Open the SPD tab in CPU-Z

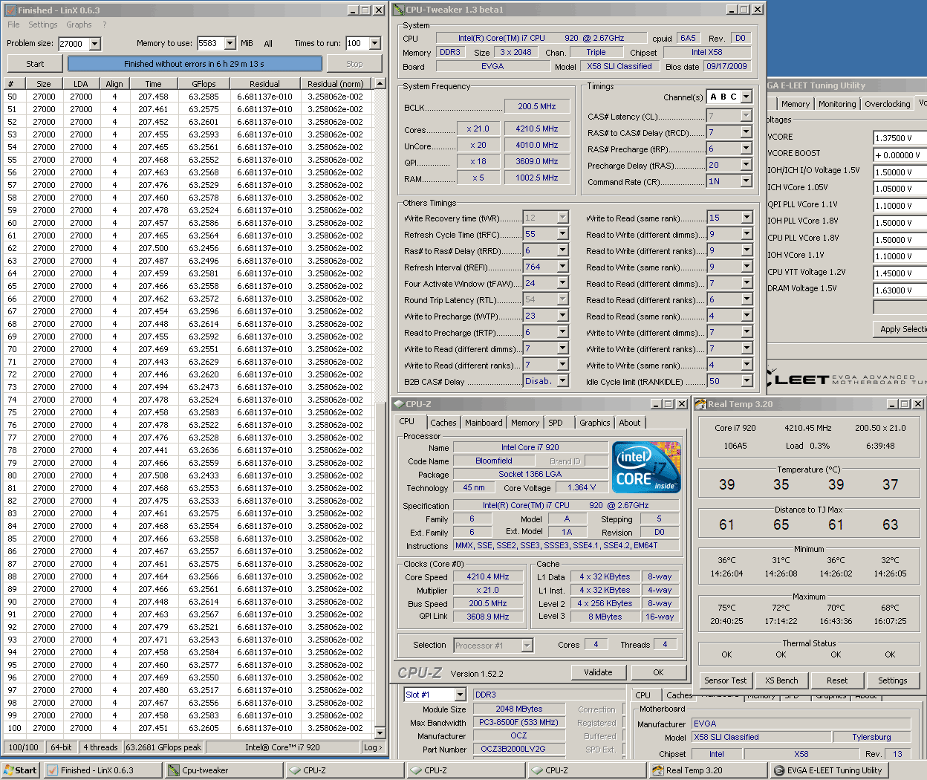(x=556, y=423)
